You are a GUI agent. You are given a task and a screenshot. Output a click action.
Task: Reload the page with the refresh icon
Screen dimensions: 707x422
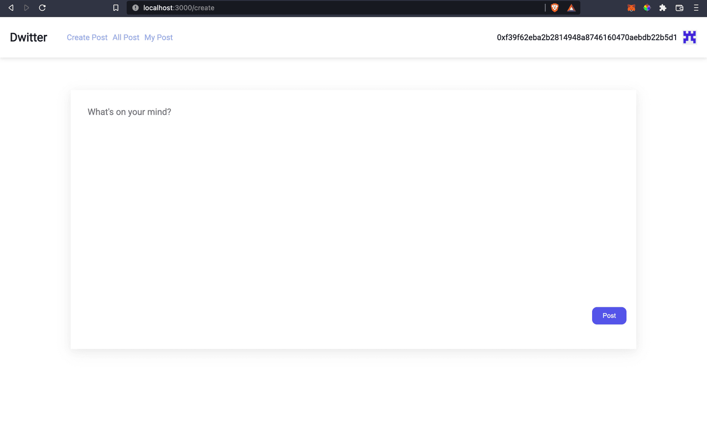tap(42, 8)
